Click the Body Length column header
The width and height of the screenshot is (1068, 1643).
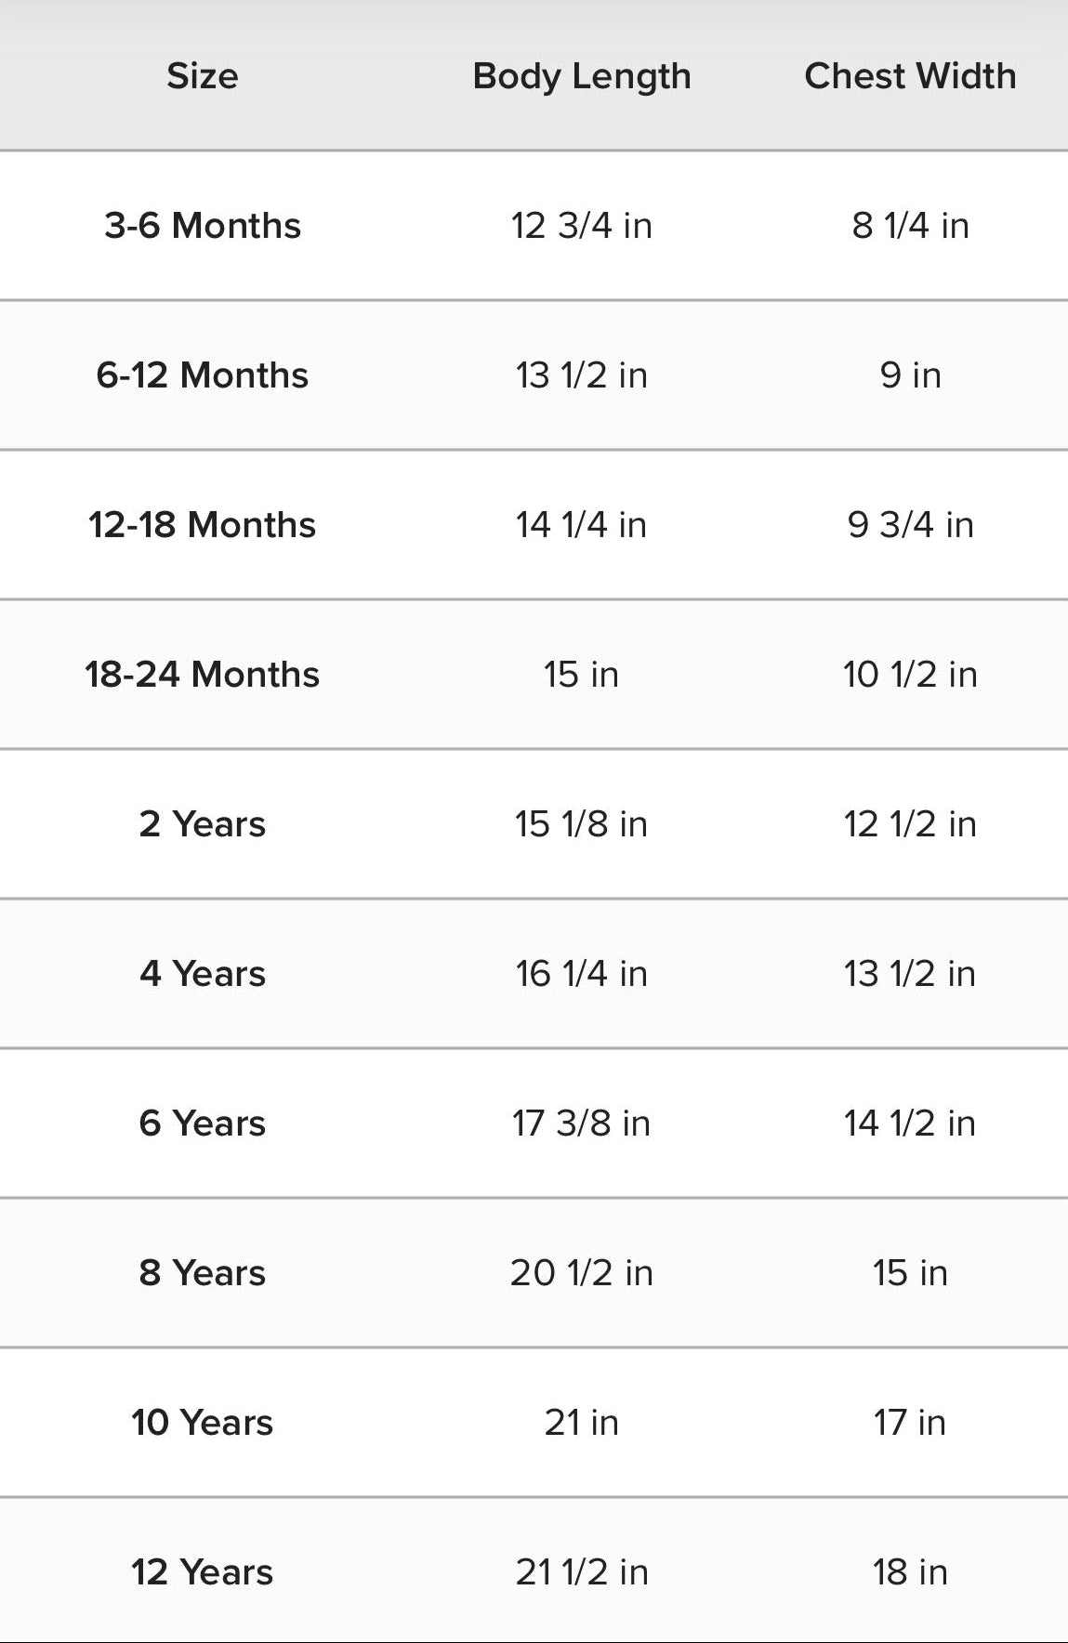pos(581,76)
